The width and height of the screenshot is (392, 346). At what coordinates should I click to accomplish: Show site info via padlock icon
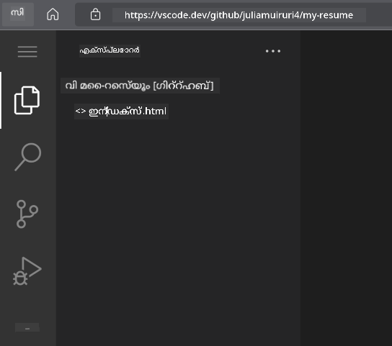[x=95, y=14]
